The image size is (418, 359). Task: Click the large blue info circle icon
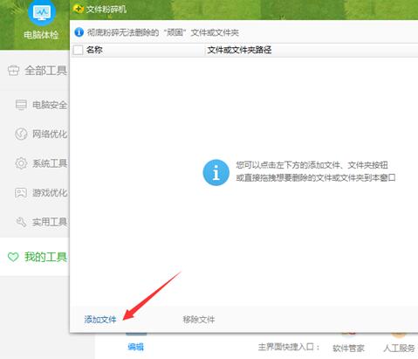216,172
